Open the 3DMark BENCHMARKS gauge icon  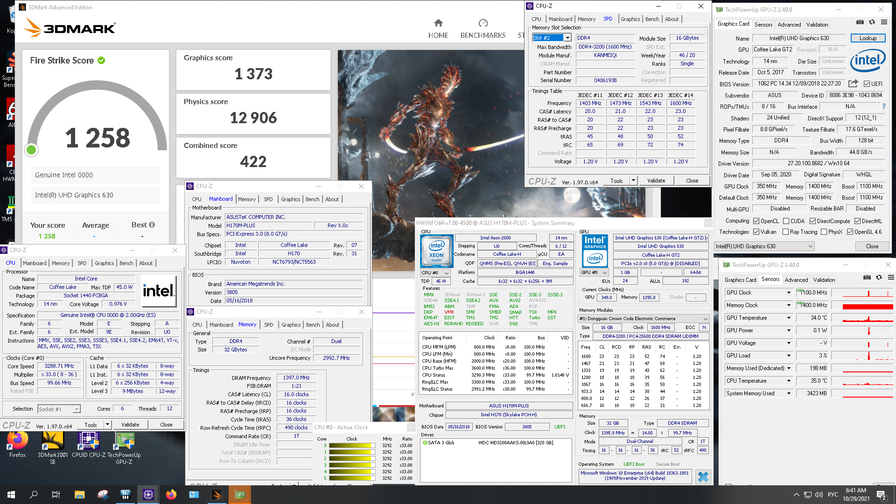[x=483, y=23]
